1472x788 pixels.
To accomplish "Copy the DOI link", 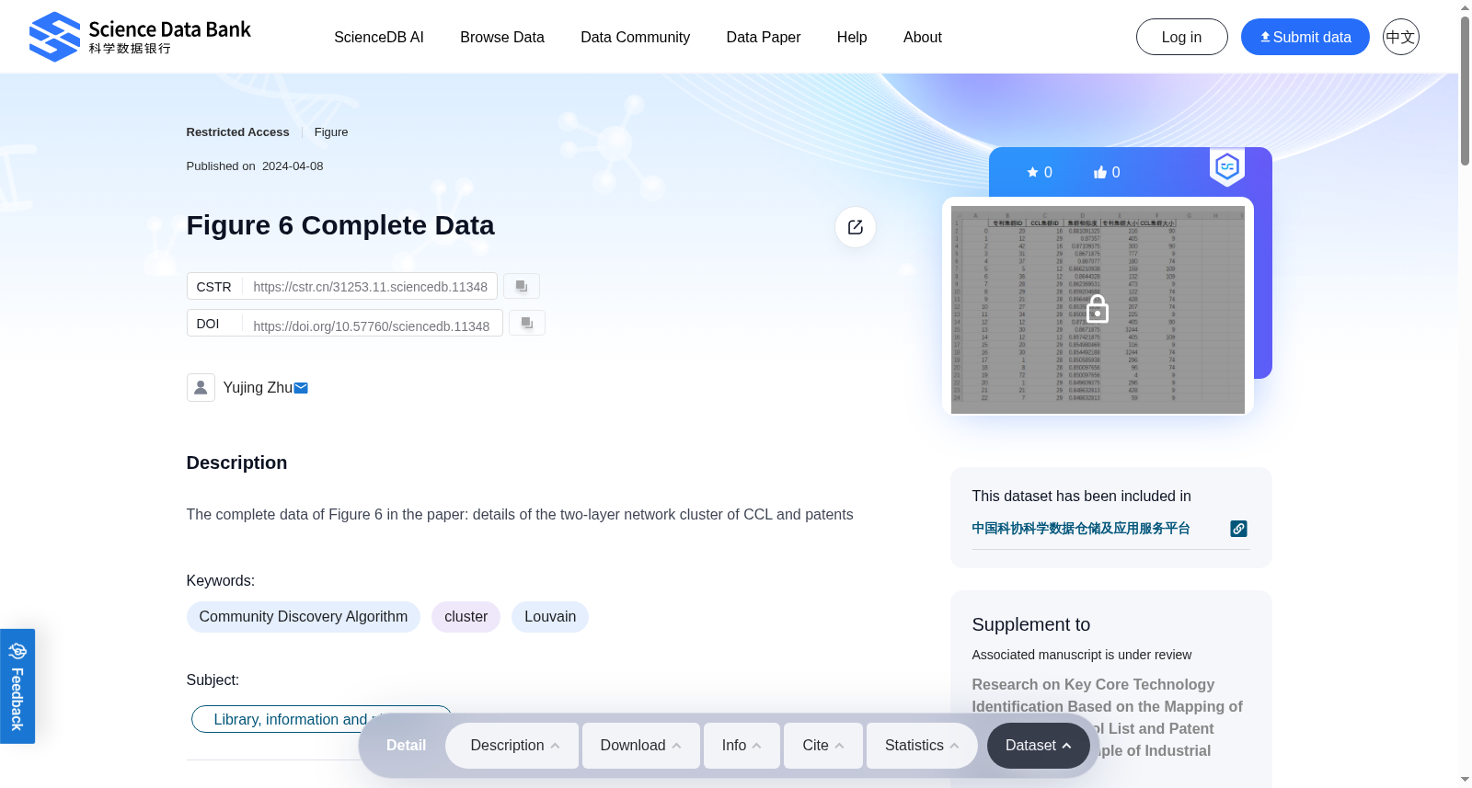I will point(527,323).
